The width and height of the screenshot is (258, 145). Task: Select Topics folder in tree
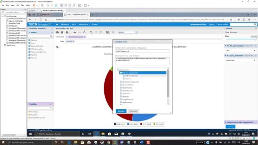(128, 79)
